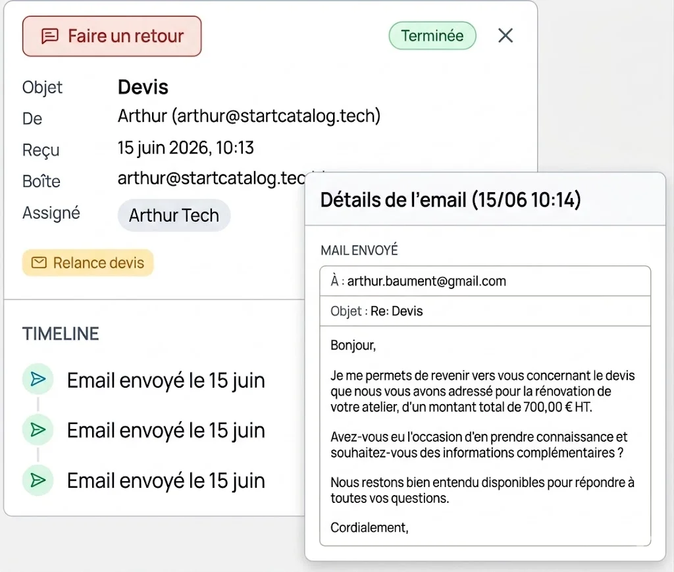Image resolution: width=674 pixels, height=572 pixels.
Task: Click the speech bubble icon in Faire un retour
Action: click(49, 36)
